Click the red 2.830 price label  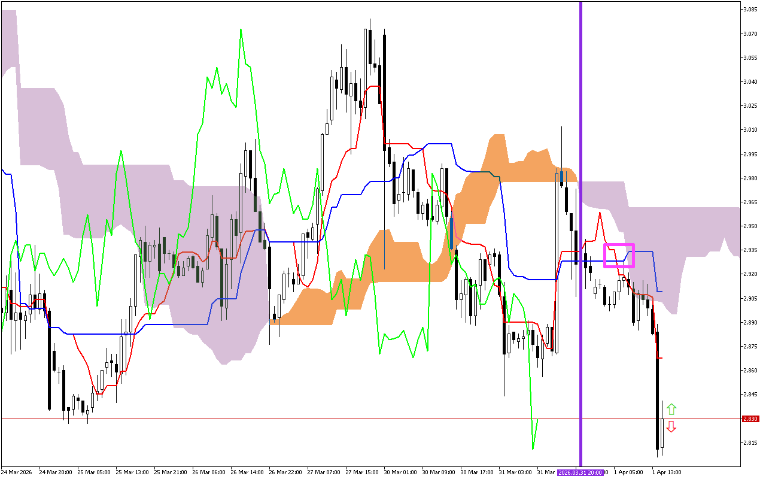click(750, 419)
